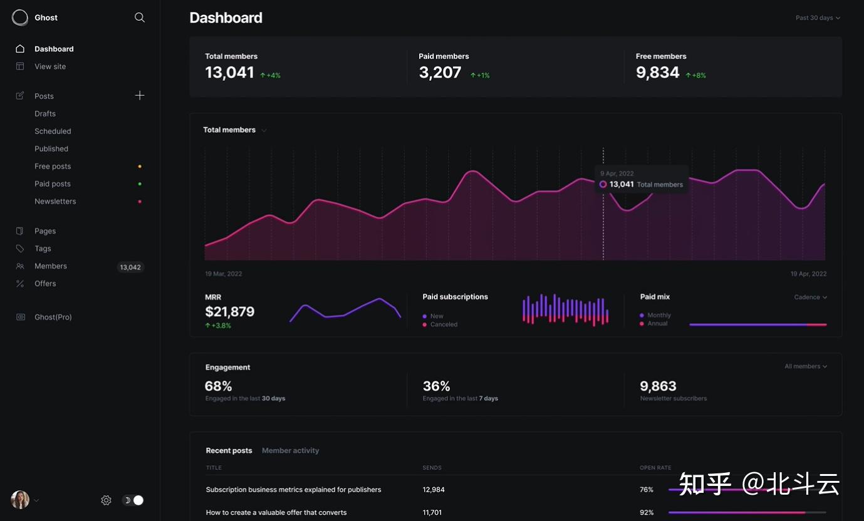The width and height of the screenshot is (864, 521).
Task: Click the Members people icon
Action: [20, 266]
